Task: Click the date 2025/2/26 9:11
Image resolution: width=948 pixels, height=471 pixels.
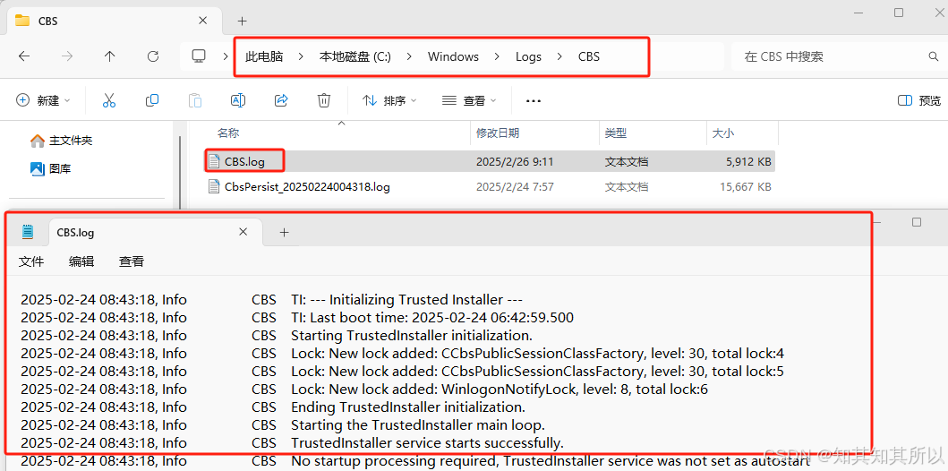Action: tap(515, 162)
